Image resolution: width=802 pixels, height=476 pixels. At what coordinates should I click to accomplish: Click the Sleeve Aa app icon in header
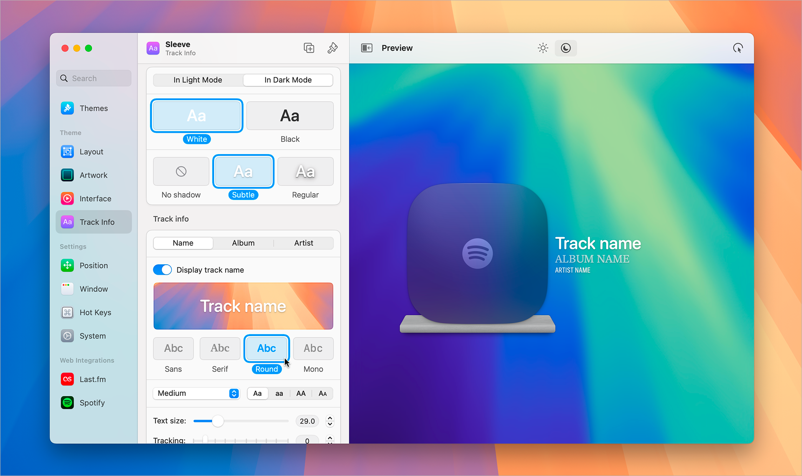pos(153,48)
